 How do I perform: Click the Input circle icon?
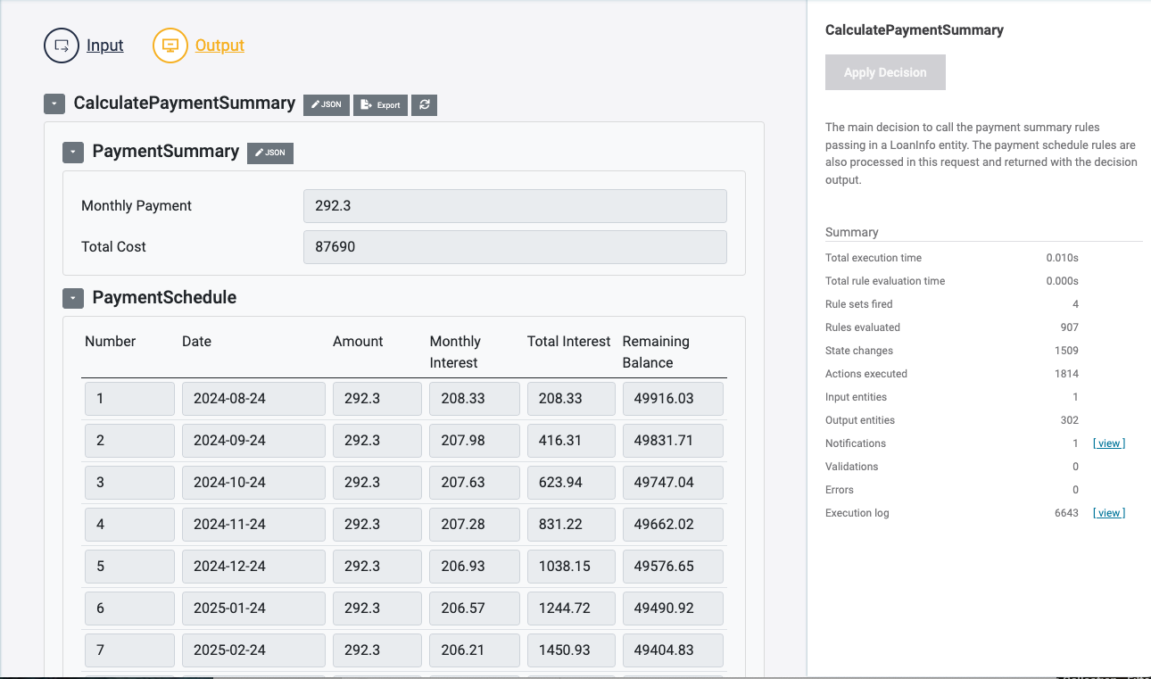pyautogui.click(x=62, y=46)
